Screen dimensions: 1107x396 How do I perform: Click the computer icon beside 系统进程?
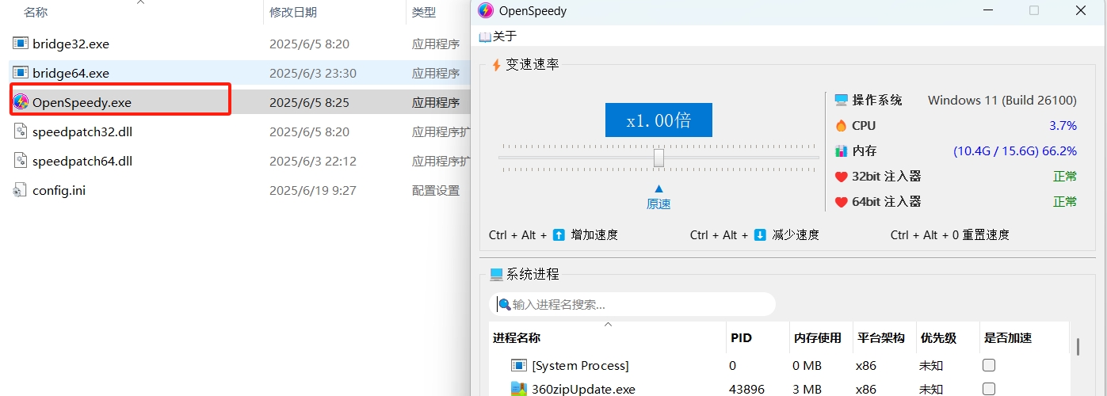point(497,275)
